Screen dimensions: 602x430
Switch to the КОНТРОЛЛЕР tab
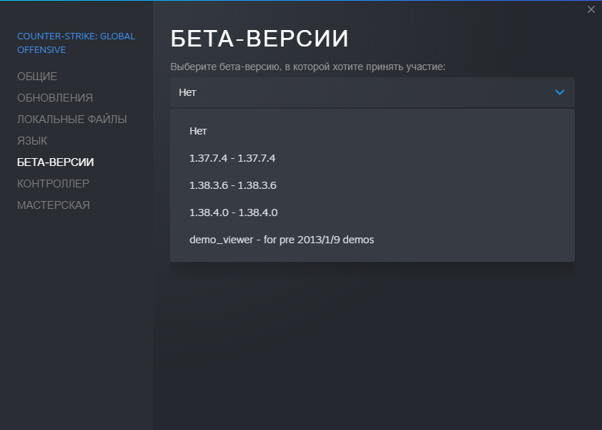(53, 184)
